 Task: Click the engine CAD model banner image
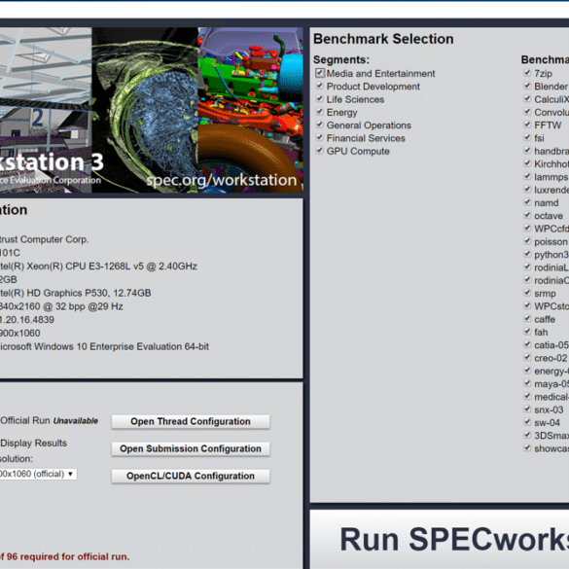250,110
